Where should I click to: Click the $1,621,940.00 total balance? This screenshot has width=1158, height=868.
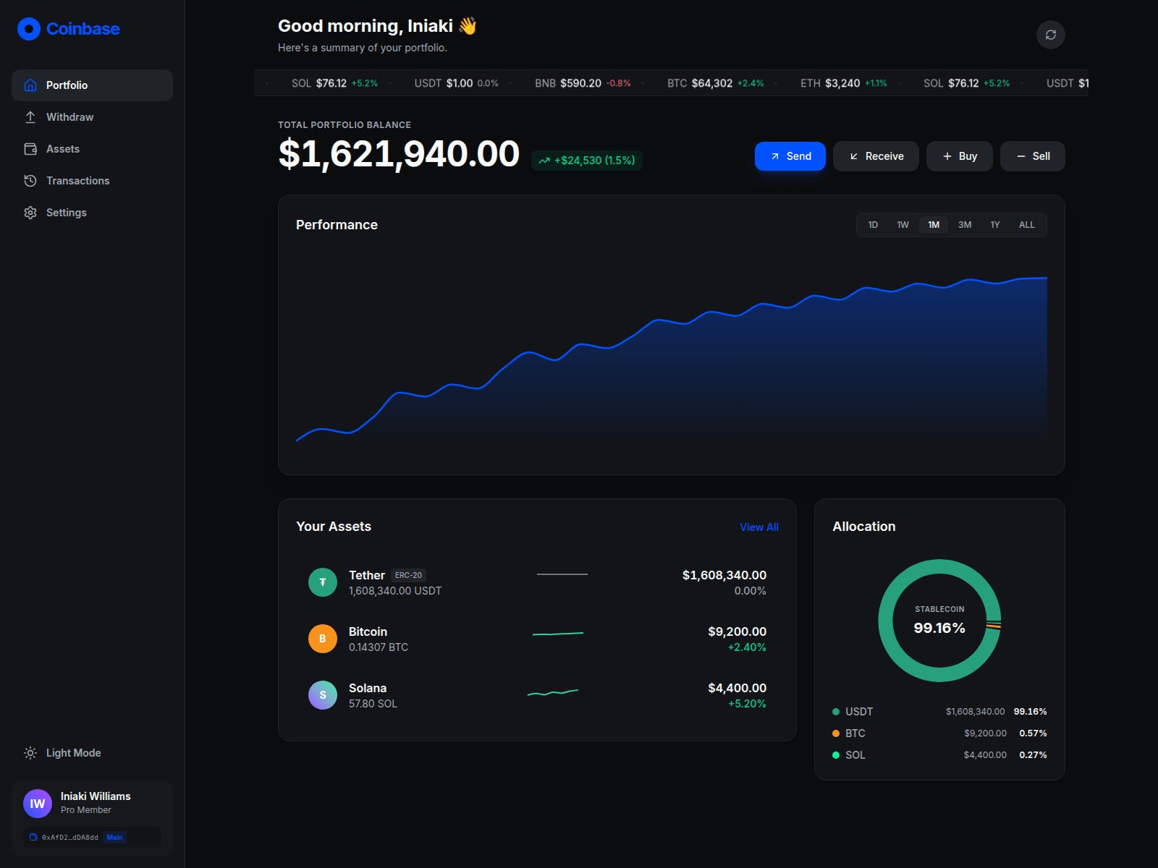399,154
